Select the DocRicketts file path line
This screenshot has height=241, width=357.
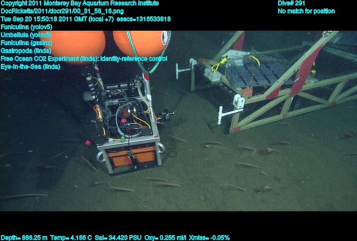tap(62, 11)
